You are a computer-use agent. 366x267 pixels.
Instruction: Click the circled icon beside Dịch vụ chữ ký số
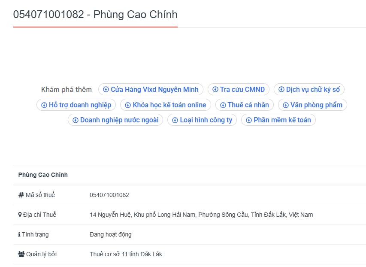click(x=281, y=90)
